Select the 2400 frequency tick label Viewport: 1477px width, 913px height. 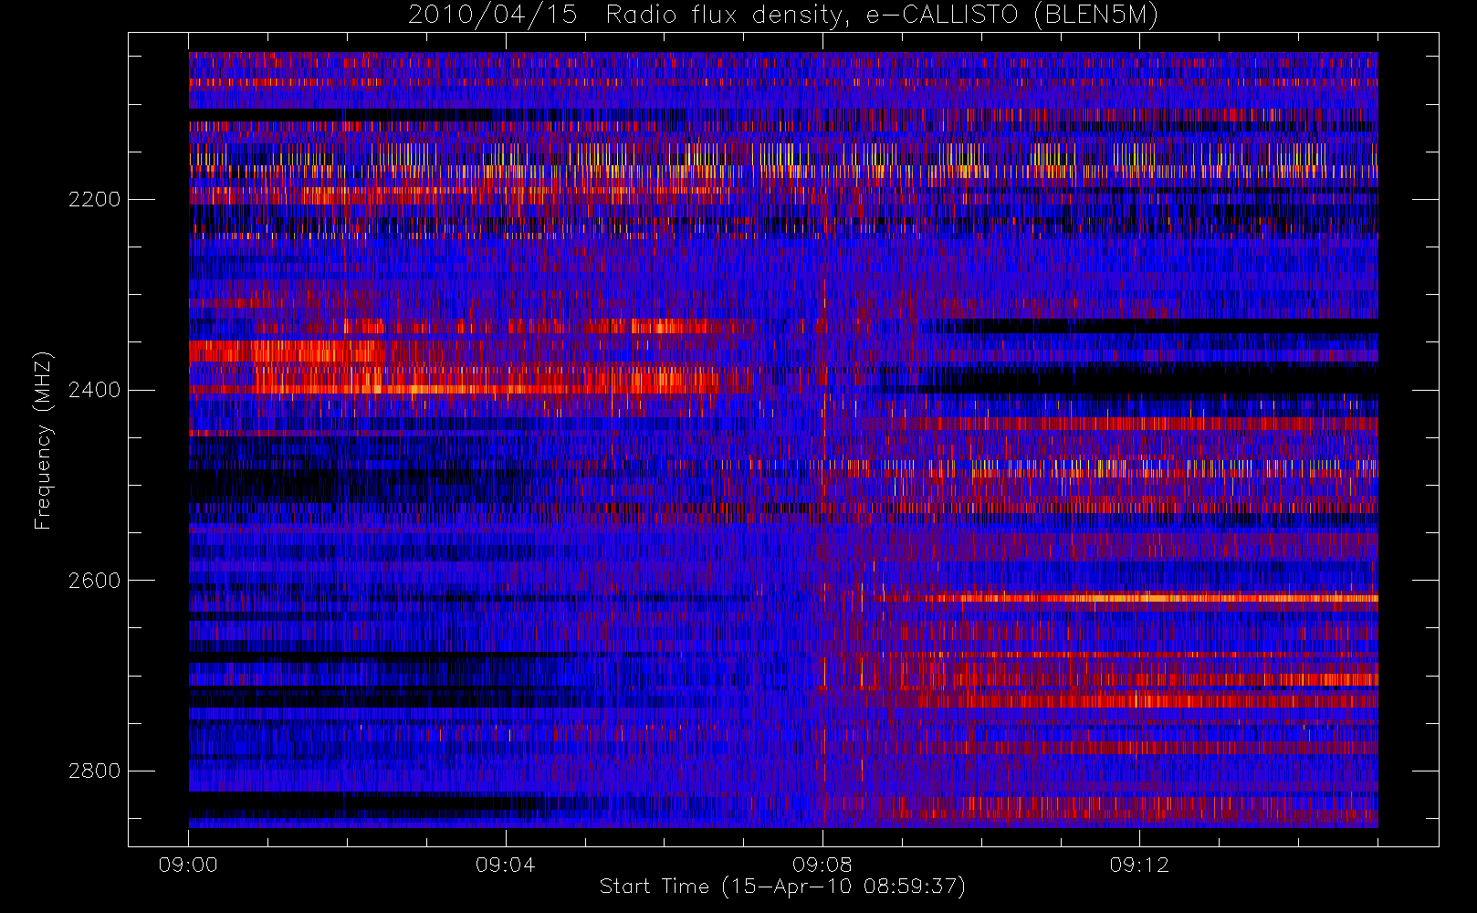tap(94, 390)
